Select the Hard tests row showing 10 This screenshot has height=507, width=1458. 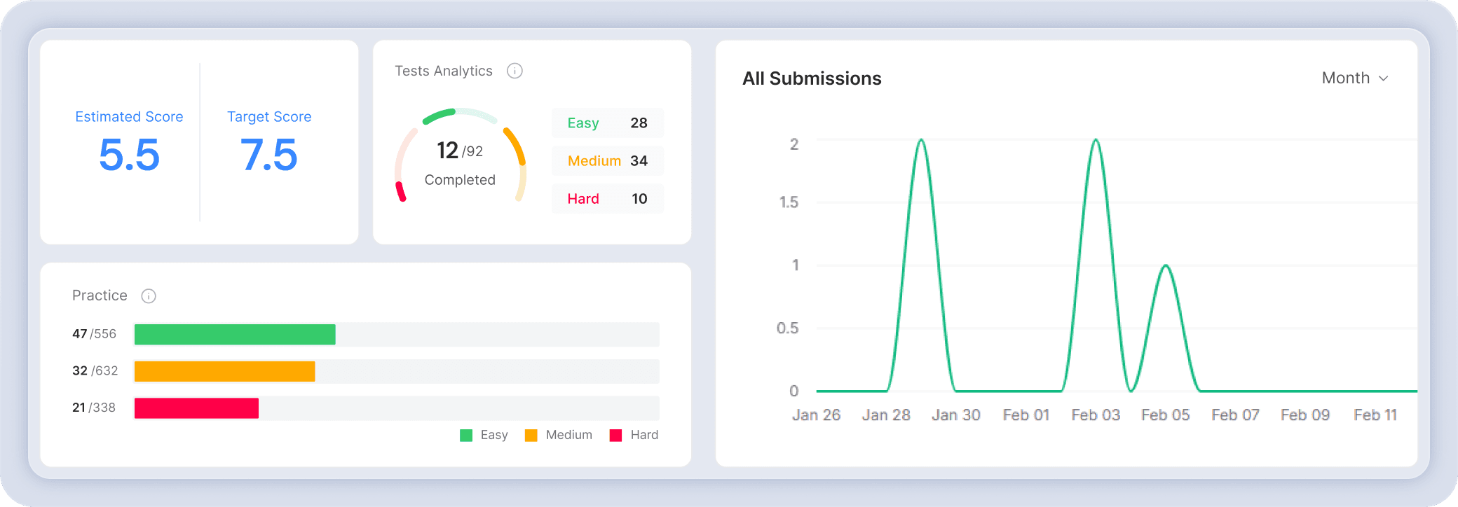click(607, 199)
